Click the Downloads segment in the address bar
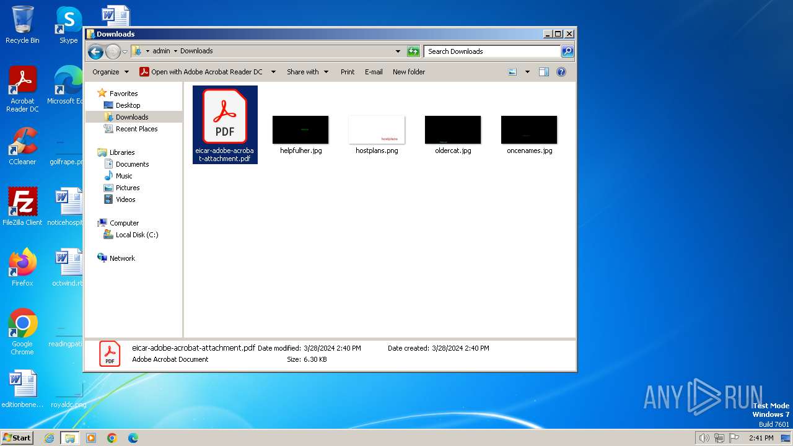The width and height of the screenshot is (793, 446). tap(196, 51)
